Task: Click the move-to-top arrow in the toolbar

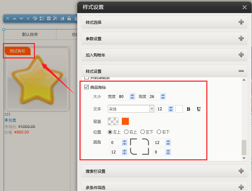Action: [x=8, y=19]
